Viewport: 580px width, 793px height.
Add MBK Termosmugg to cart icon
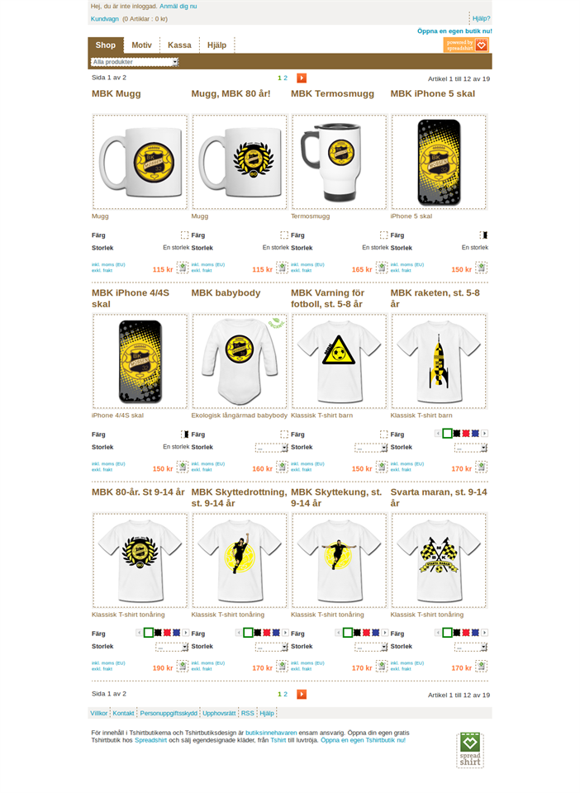382,267
